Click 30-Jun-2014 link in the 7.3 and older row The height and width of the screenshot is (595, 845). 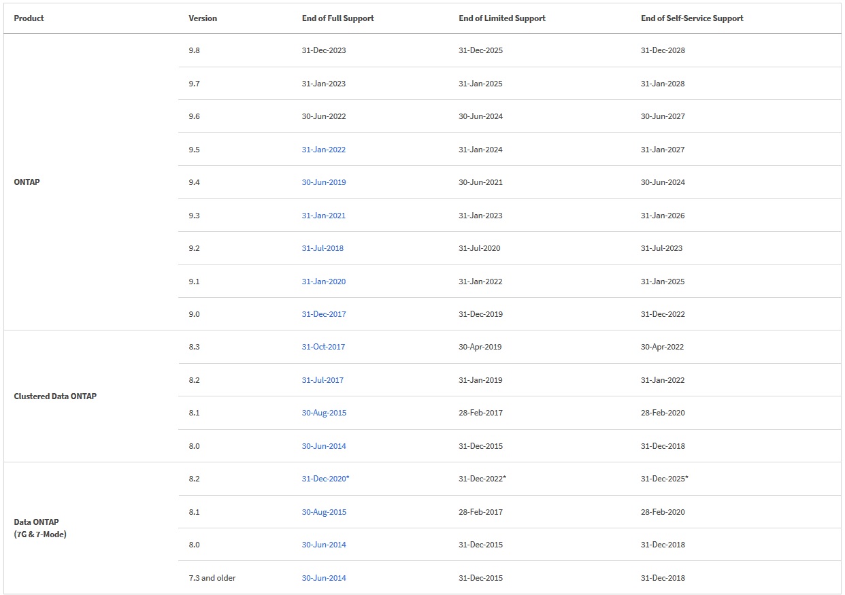(324, 578)
